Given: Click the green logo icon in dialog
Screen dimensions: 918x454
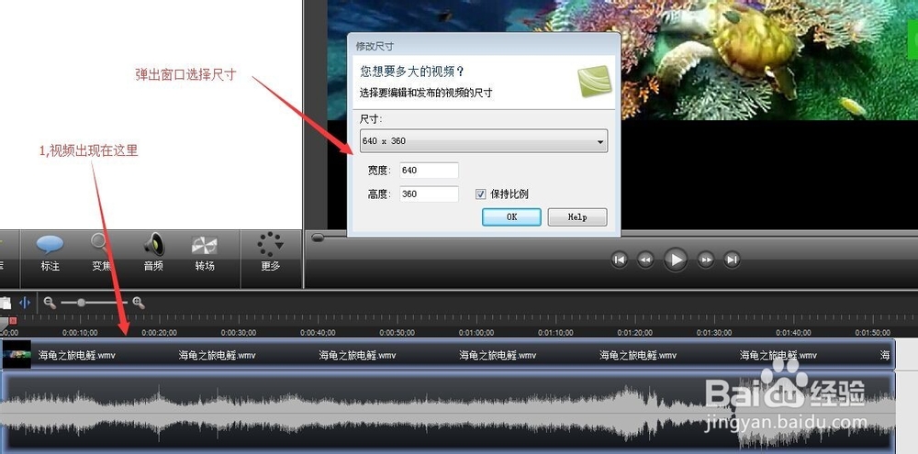Looking at the screenshot, I should coord(594,82).
